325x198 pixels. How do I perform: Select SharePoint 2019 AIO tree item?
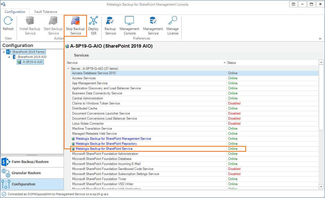(32, 57)
